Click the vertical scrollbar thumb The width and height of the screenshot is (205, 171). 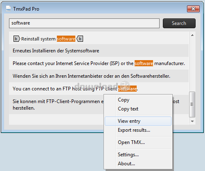pyautogui.click(x=192, y=104)
